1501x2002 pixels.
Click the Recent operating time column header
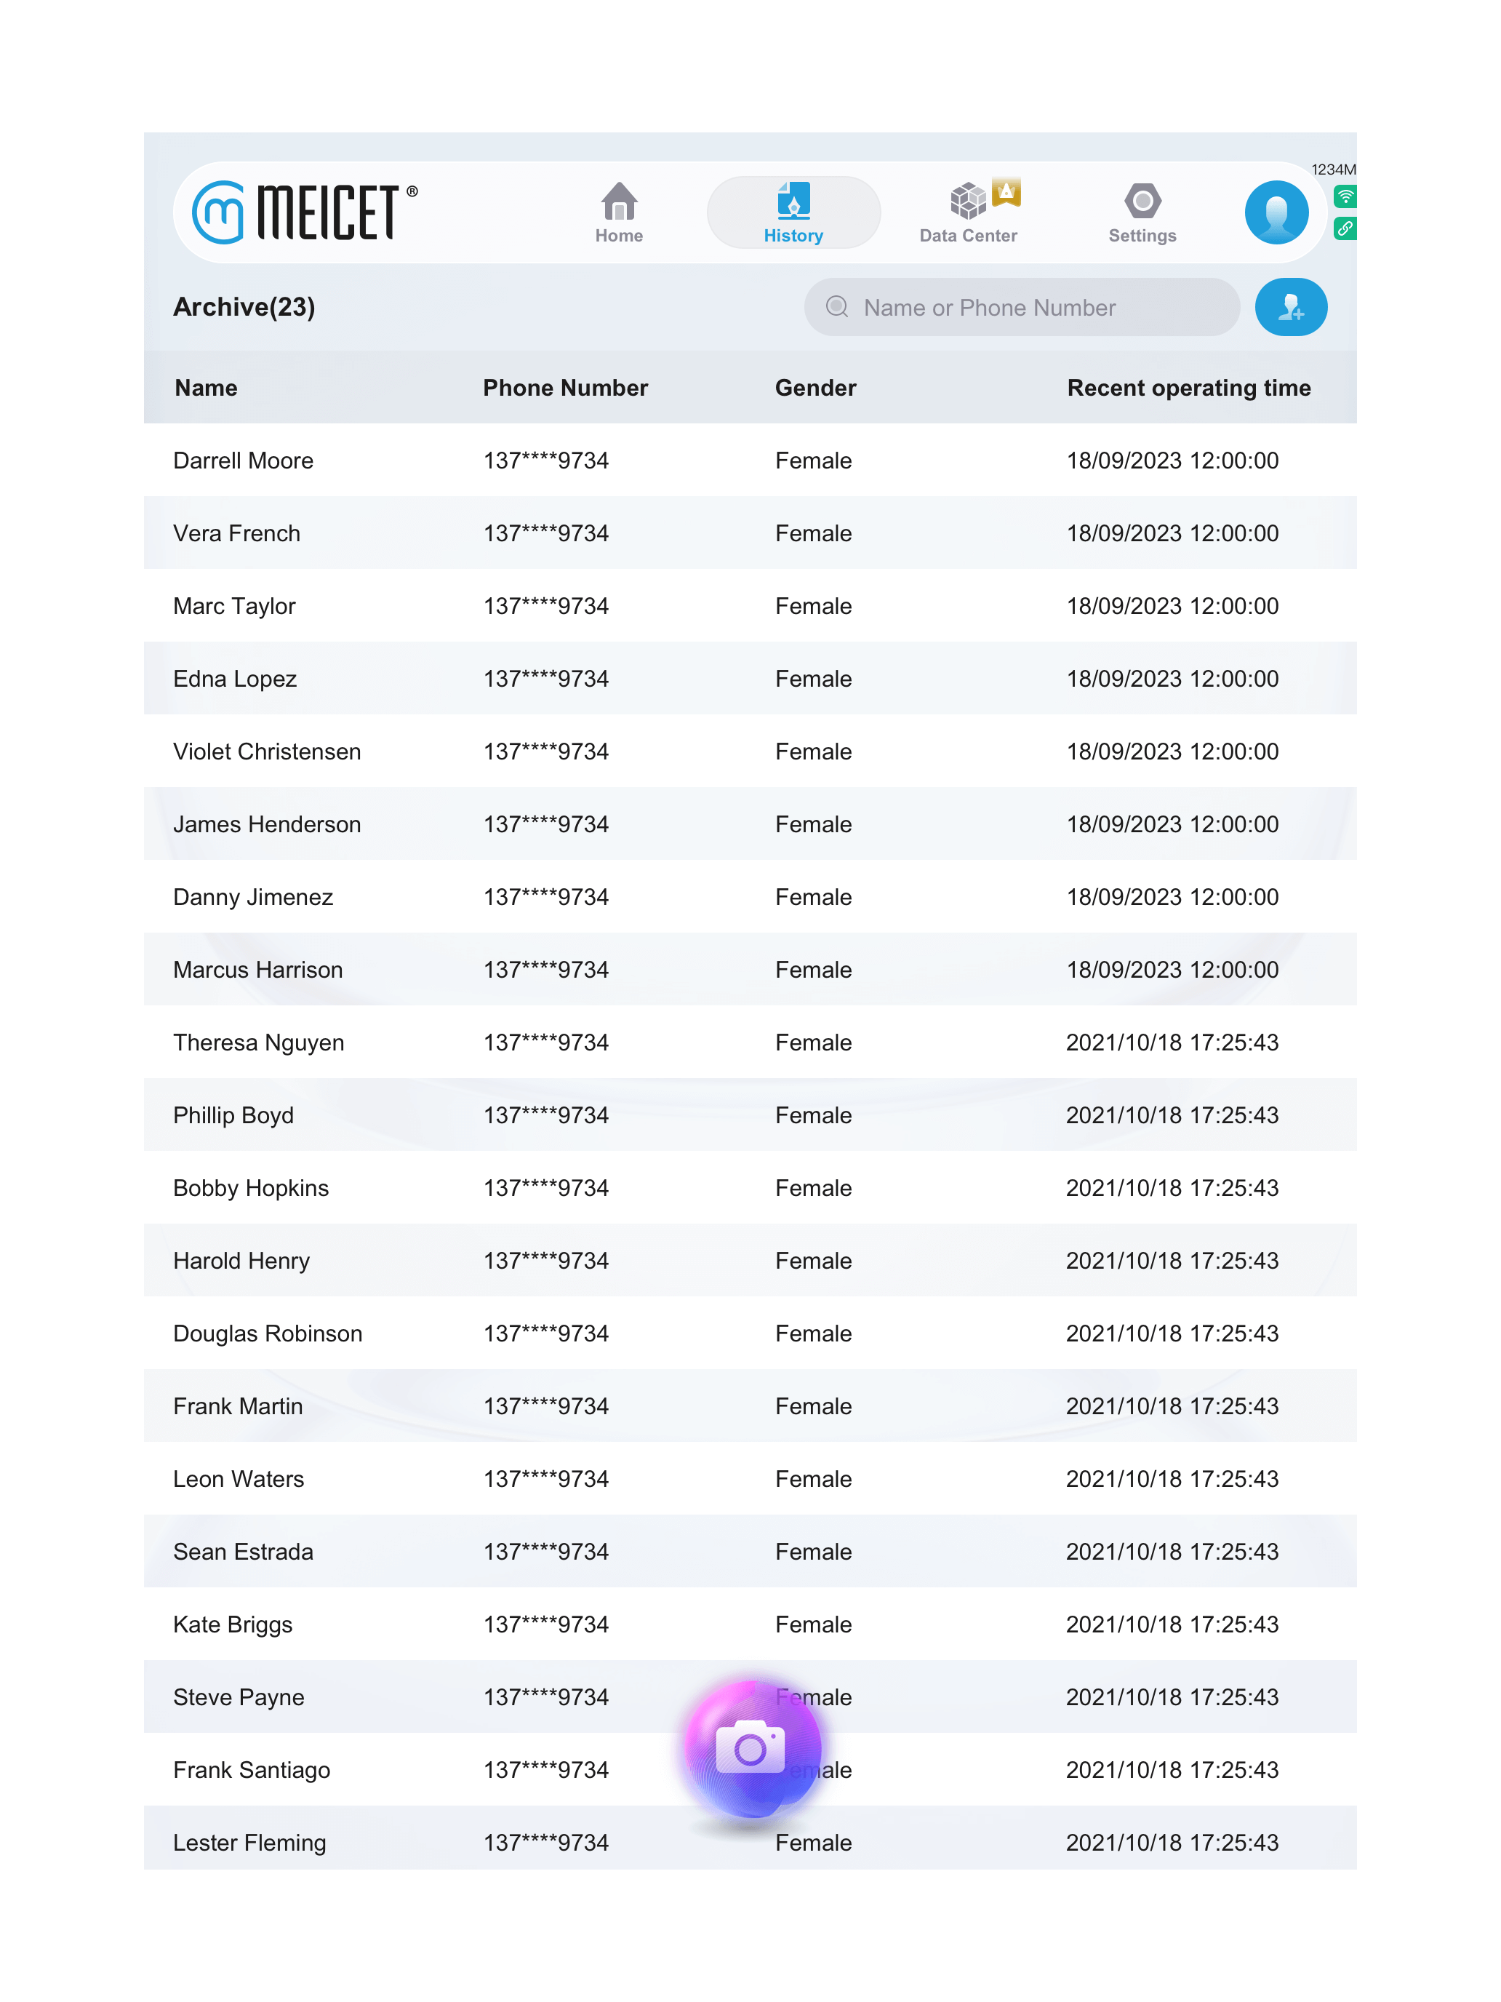[1188, 387]
